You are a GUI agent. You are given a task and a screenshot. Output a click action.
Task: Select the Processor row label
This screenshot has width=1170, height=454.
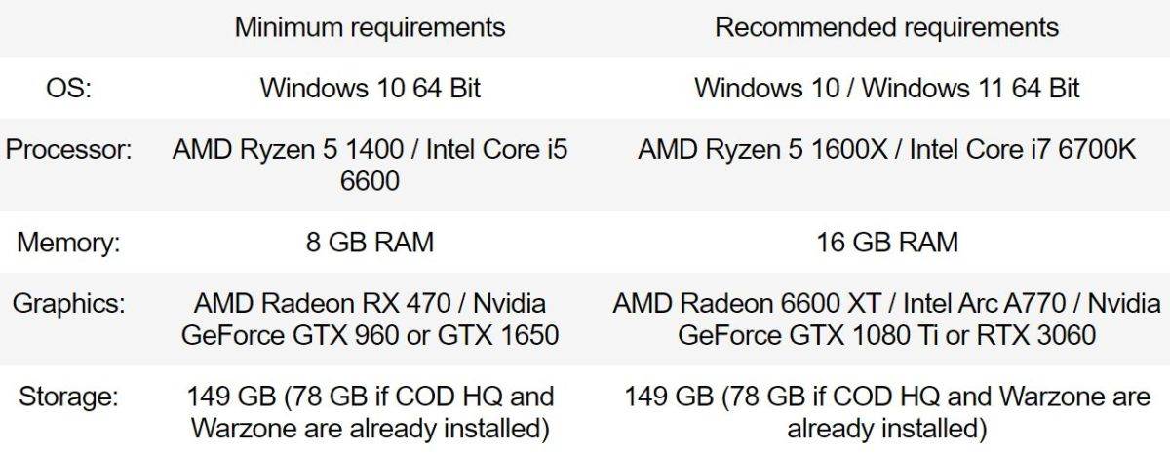coord(67,150)
